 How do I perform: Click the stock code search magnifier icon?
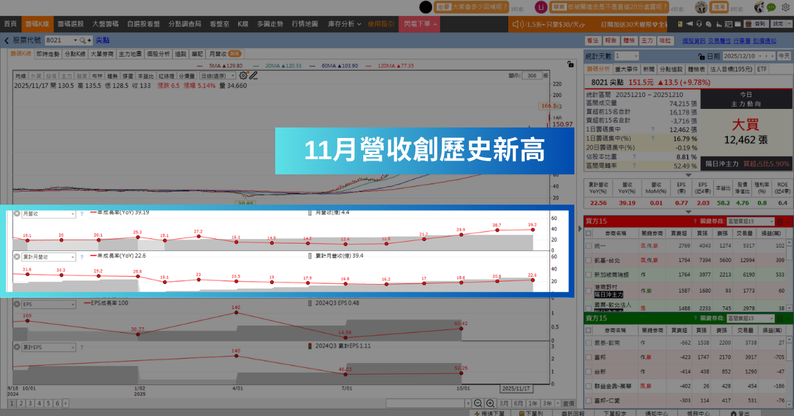tap(81, 40)
